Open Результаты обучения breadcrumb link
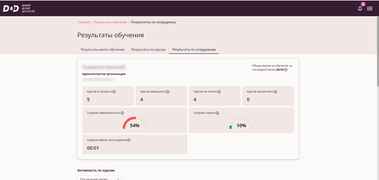379x180 pixels. tap(110, 22)
